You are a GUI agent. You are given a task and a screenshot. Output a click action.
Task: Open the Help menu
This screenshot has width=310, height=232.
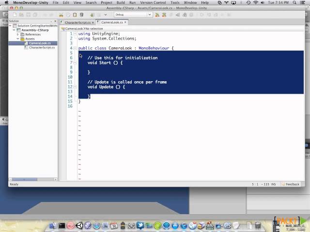click(205, 2)
